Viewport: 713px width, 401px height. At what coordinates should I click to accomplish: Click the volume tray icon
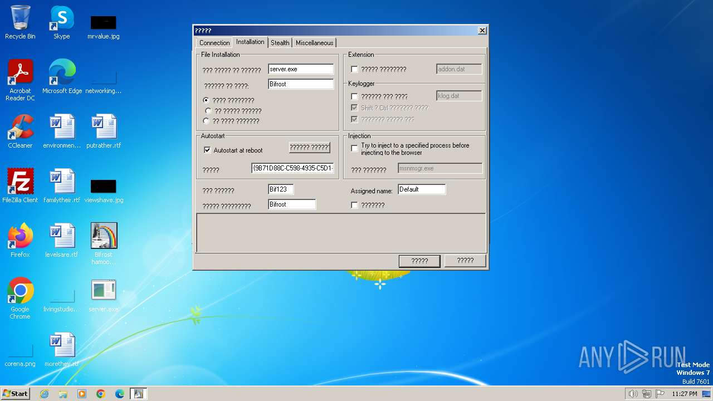tap(633, 394)
